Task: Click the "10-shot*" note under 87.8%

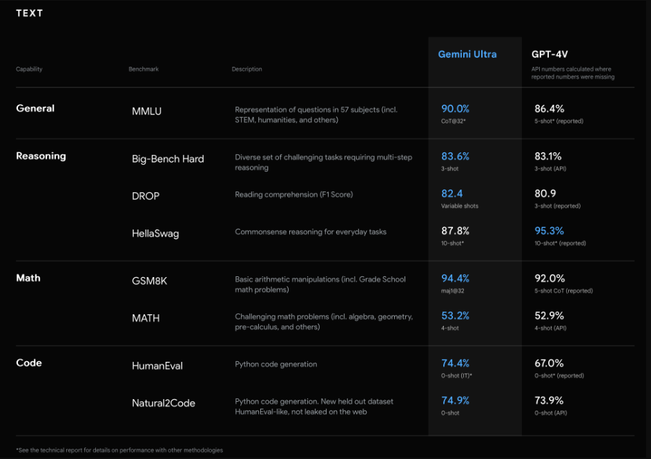Action: click(x=453, y=243)
